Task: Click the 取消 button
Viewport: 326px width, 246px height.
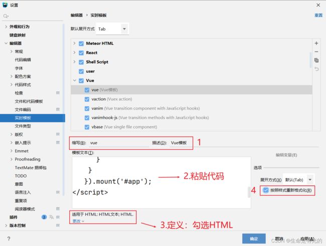Action: 279,238
